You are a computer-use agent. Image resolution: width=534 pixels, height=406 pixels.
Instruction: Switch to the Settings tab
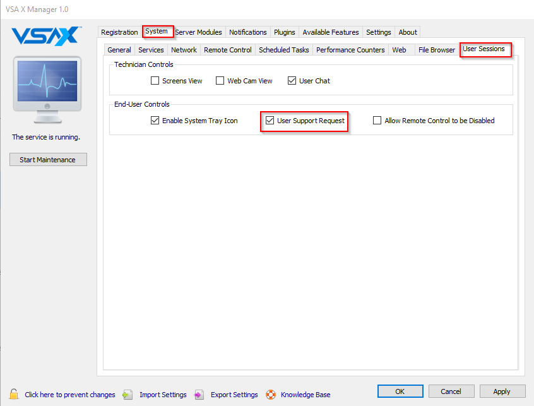[378, 32]
